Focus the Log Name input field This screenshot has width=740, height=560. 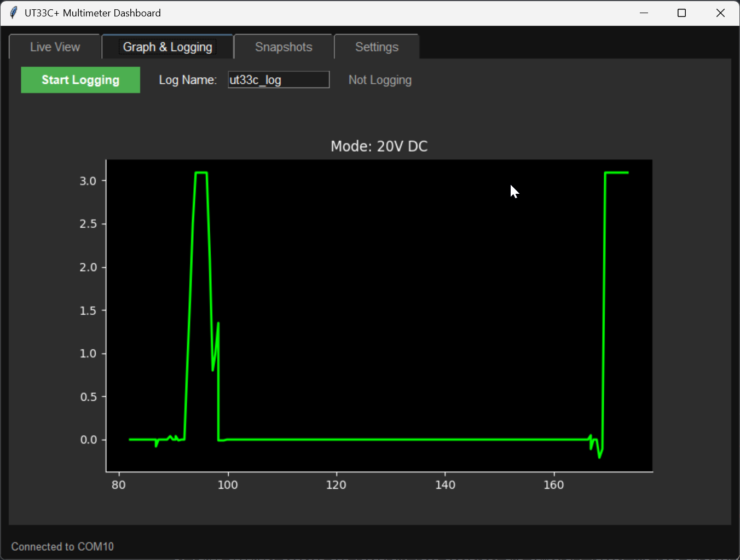[279, 80]
